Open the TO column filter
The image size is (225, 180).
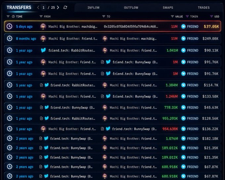(x=104, y=16)
